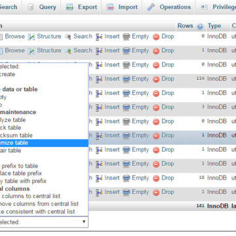Open the Export tab
The height and width of the screenshot is (236, 236).
[x=81, y=7]
